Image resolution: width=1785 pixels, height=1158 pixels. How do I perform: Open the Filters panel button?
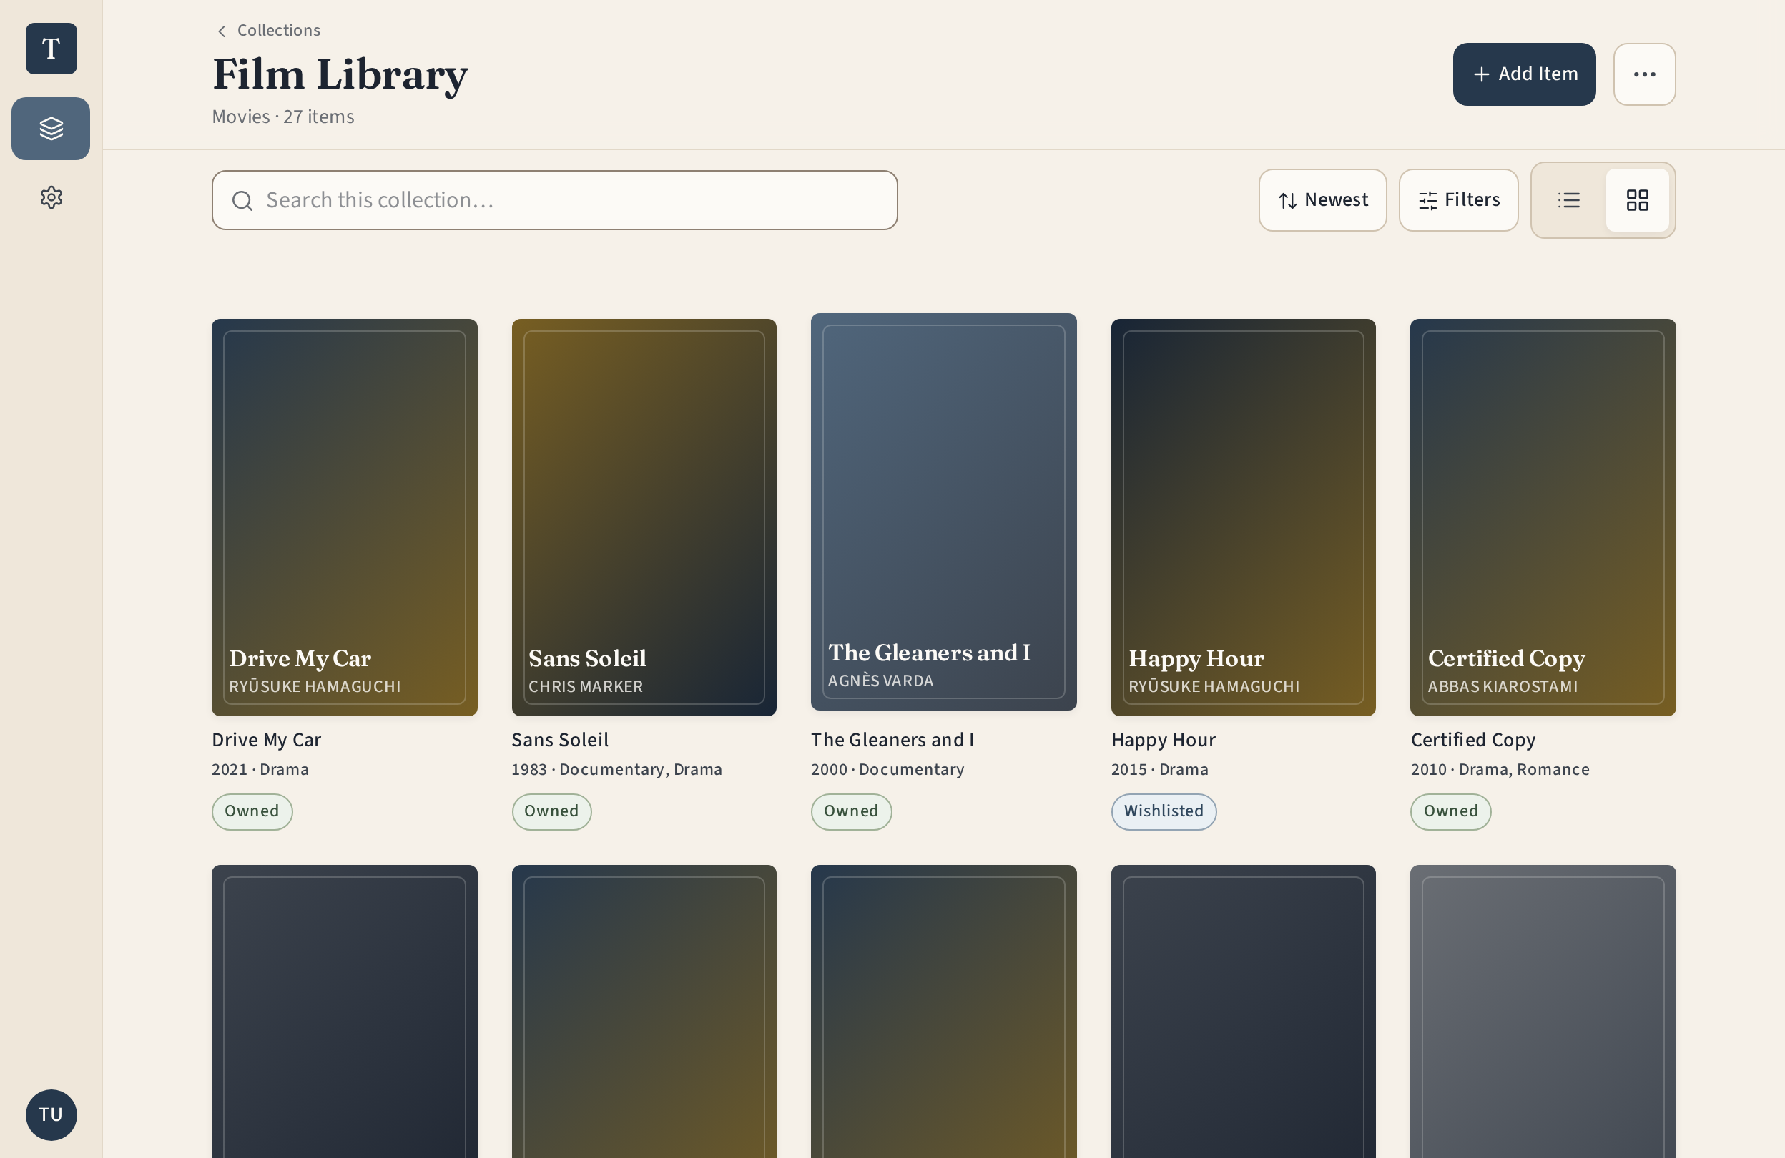click(1458, 200)
